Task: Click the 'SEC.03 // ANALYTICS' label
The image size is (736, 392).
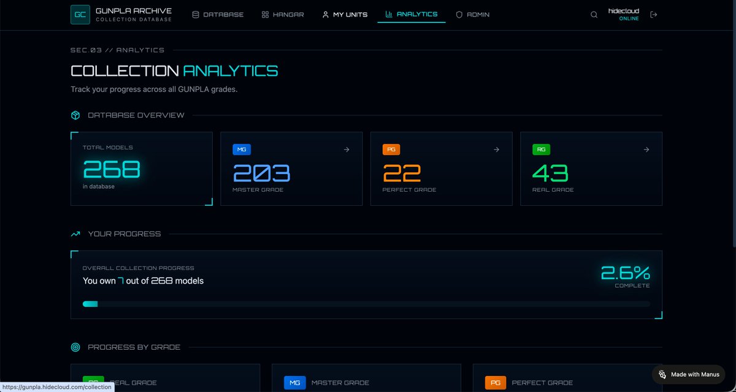Action: tap(117, 50)
